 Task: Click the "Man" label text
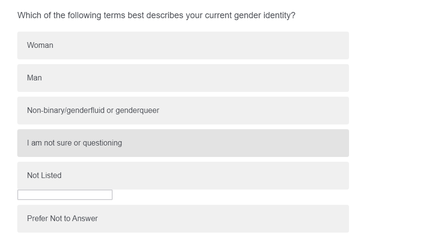coord(35,78)
